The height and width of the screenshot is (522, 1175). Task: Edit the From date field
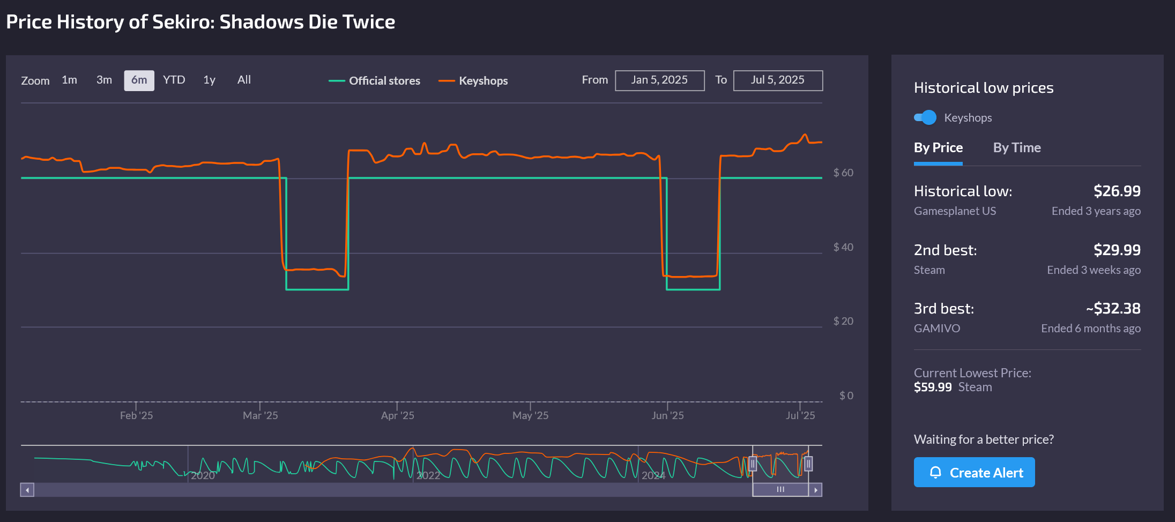pyautogui.click(x=659, y=80)
